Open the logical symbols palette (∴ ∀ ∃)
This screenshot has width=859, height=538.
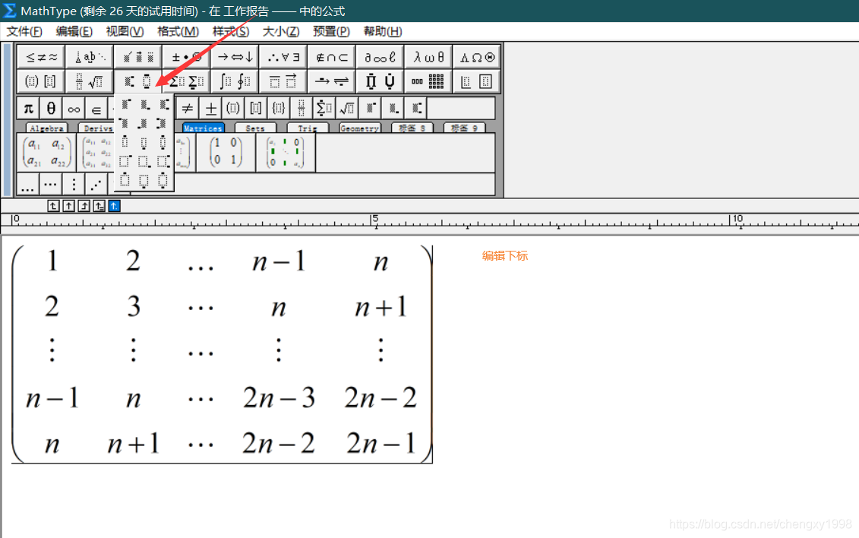[x=283, y=57]
